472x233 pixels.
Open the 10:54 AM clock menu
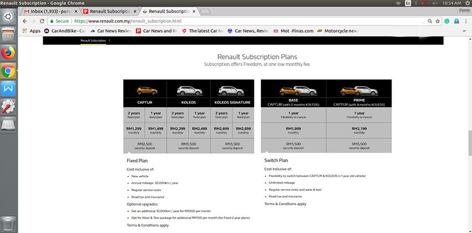(x=451, y=3)
